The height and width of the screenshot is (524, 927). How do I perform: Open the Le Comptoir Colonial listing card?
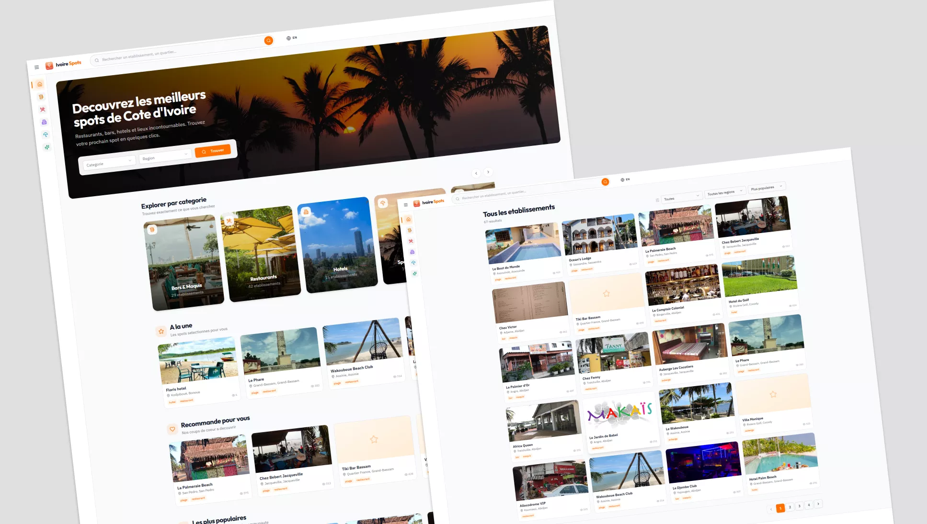[684, 295]
